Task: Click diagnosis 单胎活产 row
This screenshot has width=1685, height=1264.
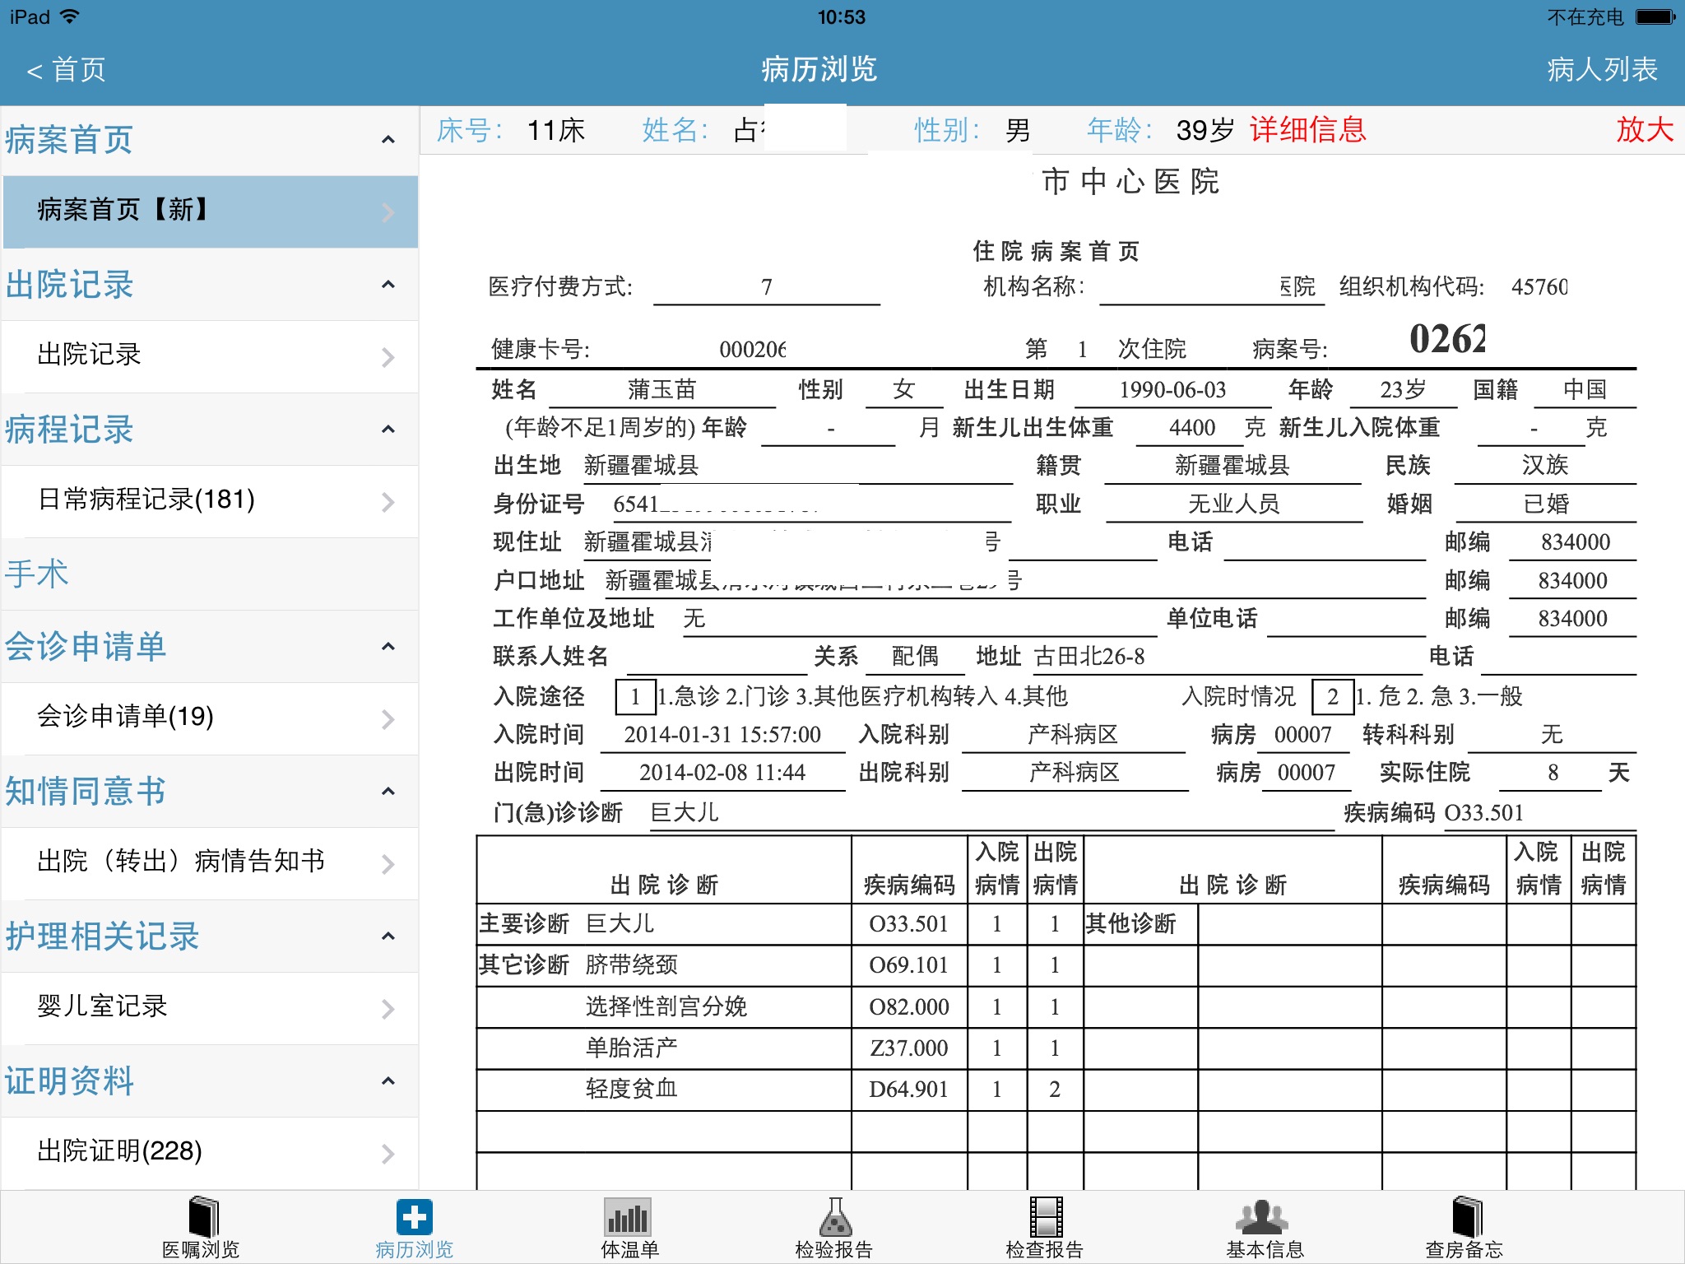Action: click(632, 1048)
